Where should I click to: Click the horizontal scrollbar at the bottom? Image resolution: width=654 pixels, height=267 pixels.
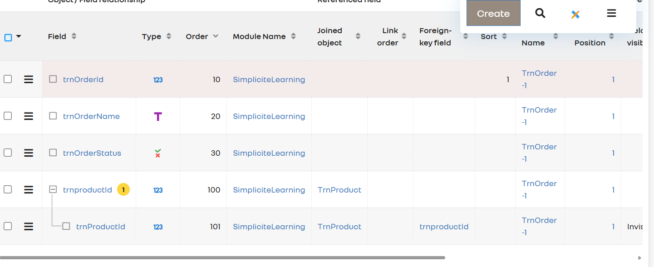222,257
